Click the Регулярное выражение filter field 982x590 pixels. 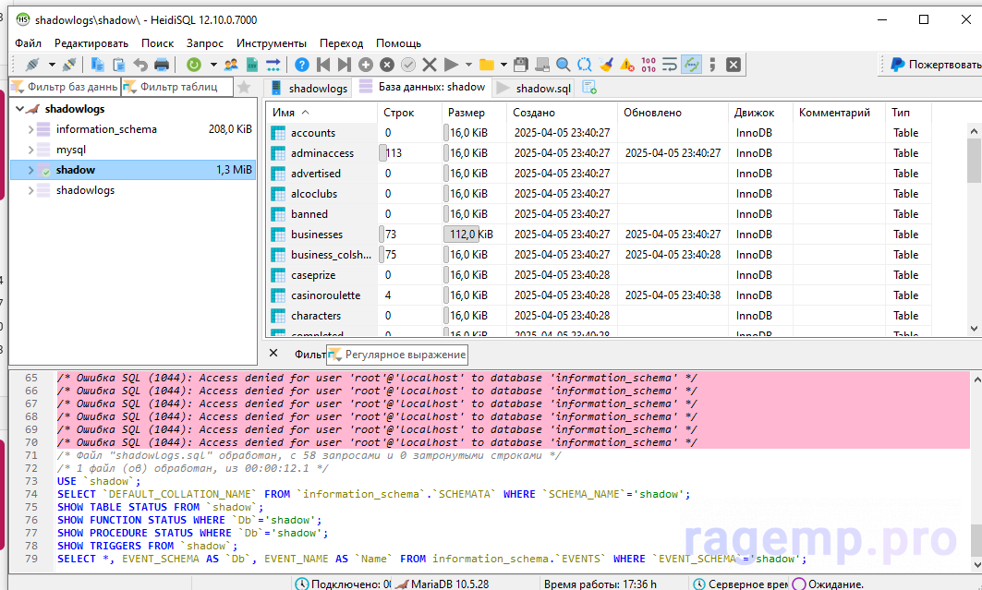tap(397, 355)
